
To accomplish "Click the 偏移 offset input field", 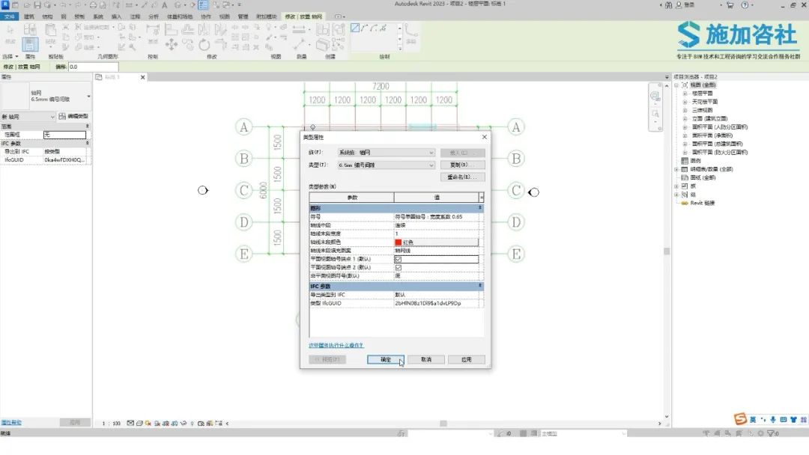I will [93, 67].
